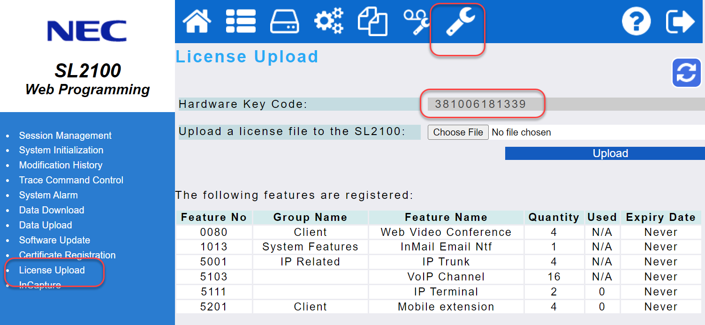The image size is (705, 325).
Task: Open the Help question mark icon
Action: click(637, 22)
